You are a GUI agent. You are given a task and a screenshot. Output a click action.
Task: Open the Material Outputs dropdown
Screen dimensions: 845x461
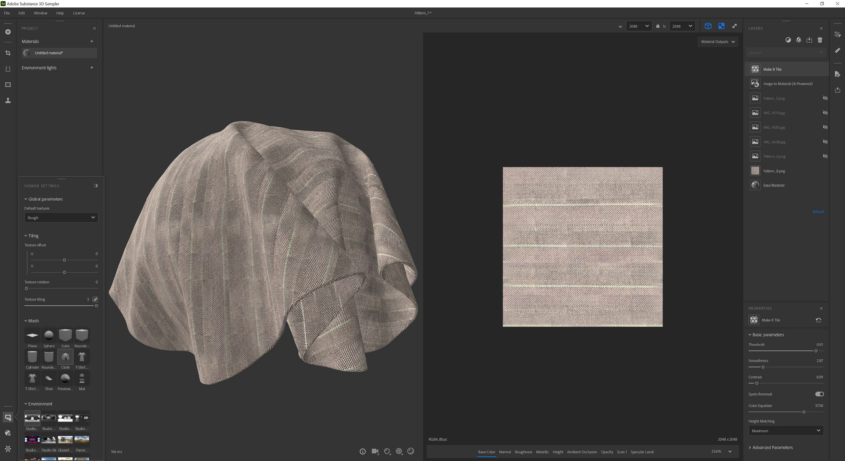point(718,42)
